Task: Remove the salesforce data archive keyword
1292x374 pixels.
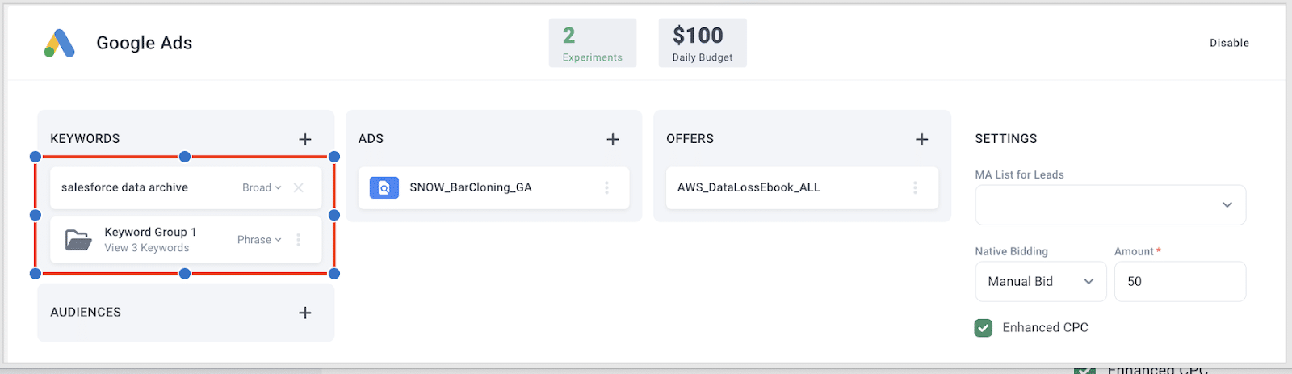Action: click(299, 187)
